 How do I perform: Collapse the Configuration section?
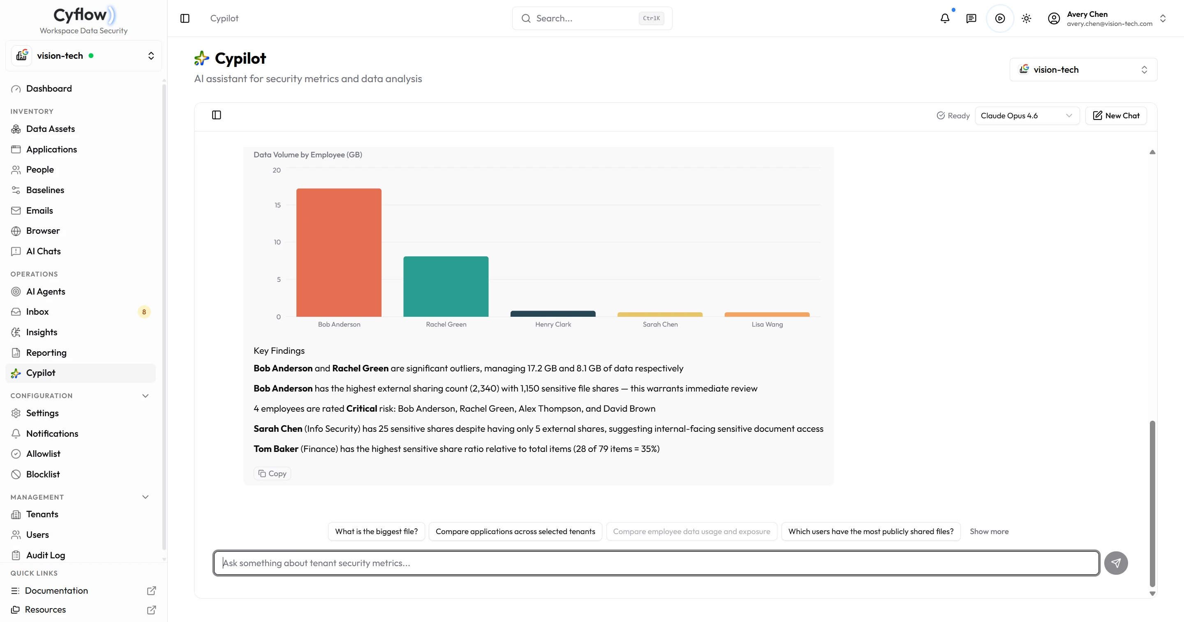(145, 396)
